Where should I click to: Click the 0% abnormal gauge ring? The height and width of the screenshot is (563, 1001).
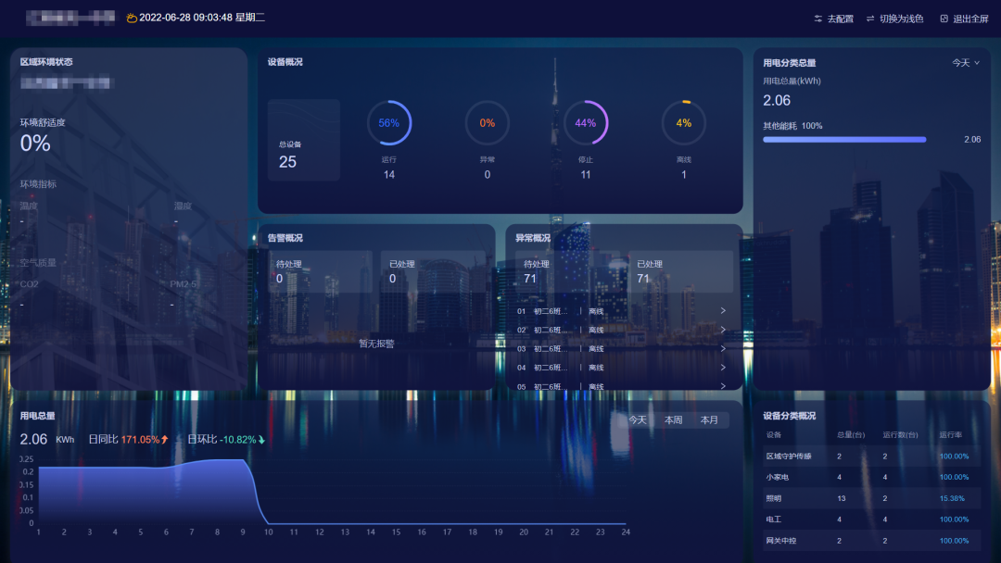coord(488,123)
